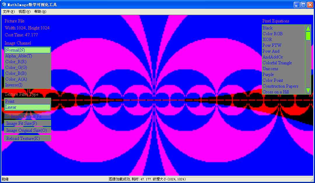315x183 pixels.
Task: Choose Linear texture filter type
Action: 27,107
